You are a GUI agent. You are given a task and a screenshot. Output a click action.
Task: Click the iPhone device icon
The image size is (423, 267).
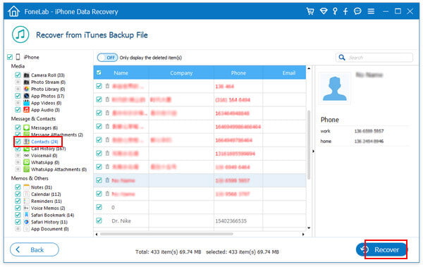point(18,57)
